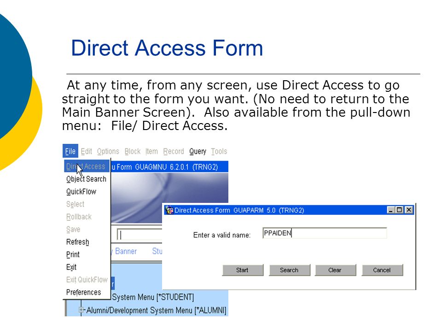The height and width of the screenshot is (332, 442).
Task: Open the Query menu
Action: click(x=198, y=151)
